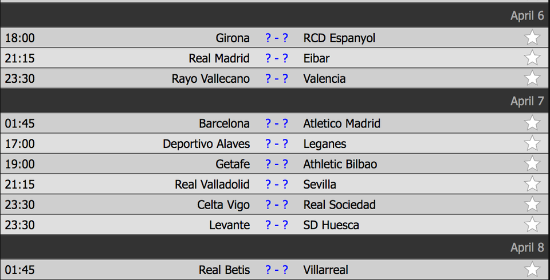Open the Barcelona vs Atletico Madrid score link

[277, 123]
